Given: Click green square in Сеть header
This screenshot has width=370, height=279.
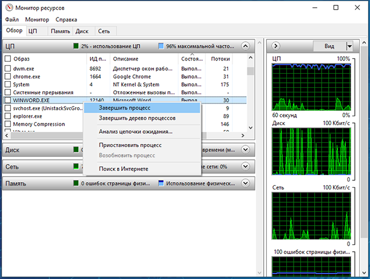Looking at the screenshot, I should 76,166.
